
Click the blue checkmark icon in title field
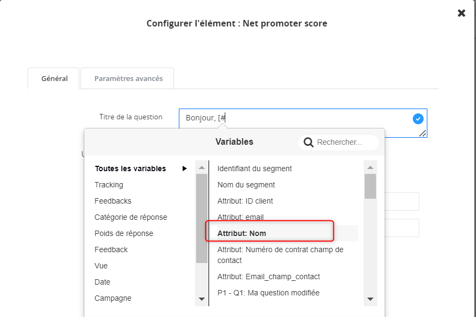418,119
